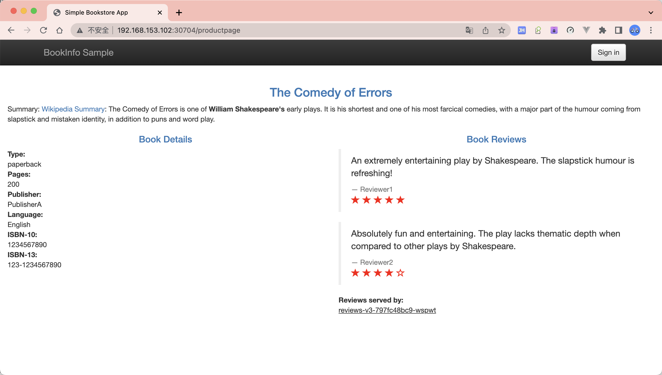Screen dimensions: 662x375
Task: Open a new browser tab
Action: point(179,12)
